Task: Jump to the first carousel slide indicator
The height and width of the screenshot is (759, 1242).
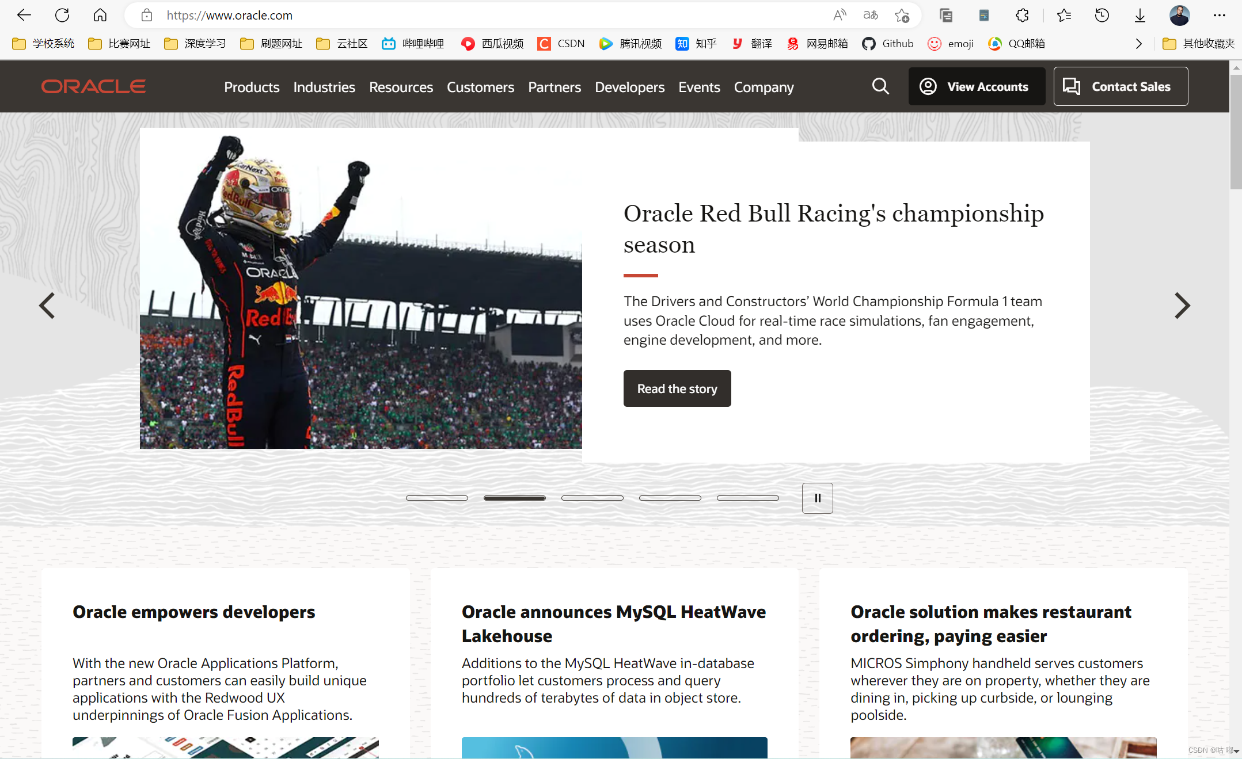Action: click(x=437, y=498)
